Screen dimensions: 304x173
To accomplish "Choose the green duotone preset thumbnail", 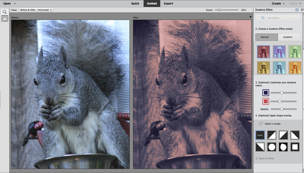I will click(x=295, y=52).
